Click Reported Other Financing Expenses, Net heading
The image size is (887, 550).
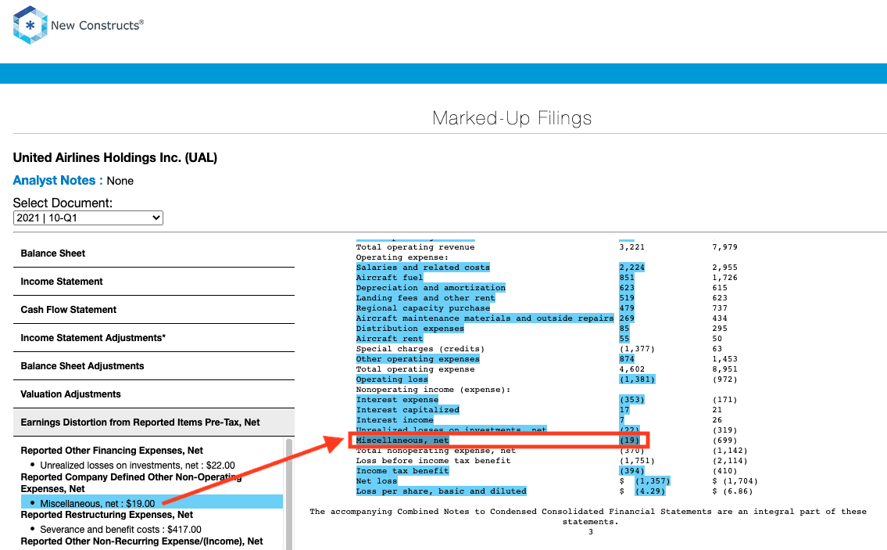point(112,451)
